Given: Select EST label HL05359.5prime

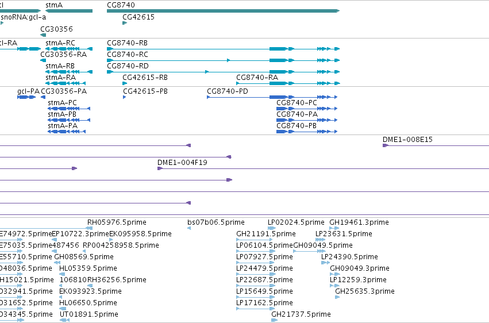Looking at the screenshot, I should tap(88, 269).
